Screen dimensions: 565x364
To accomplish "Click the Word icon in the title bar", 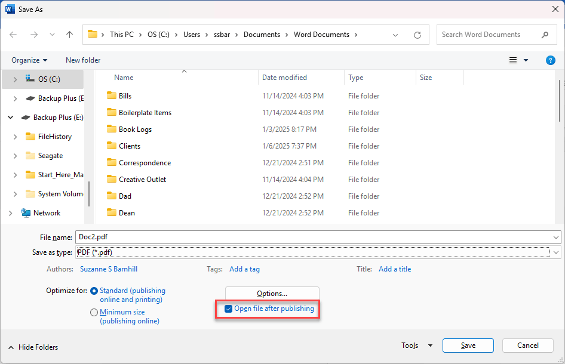I will point(10,9).
